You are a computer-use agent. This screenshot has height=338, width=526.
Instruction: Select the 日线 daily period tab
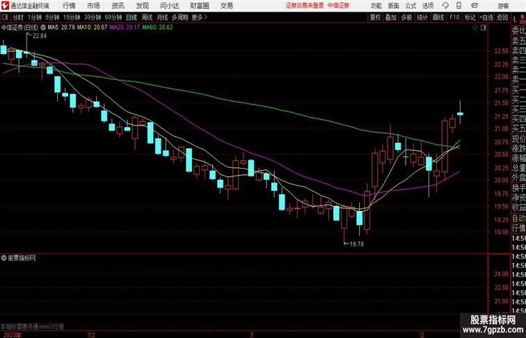[131, 17]
